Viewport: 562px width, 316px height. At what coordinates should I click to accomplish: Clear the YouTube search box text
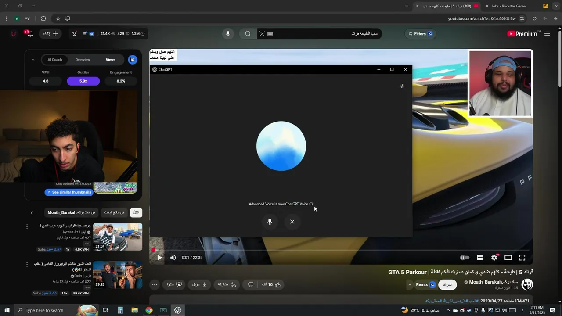pyautogui.click(x=262, y=34)
